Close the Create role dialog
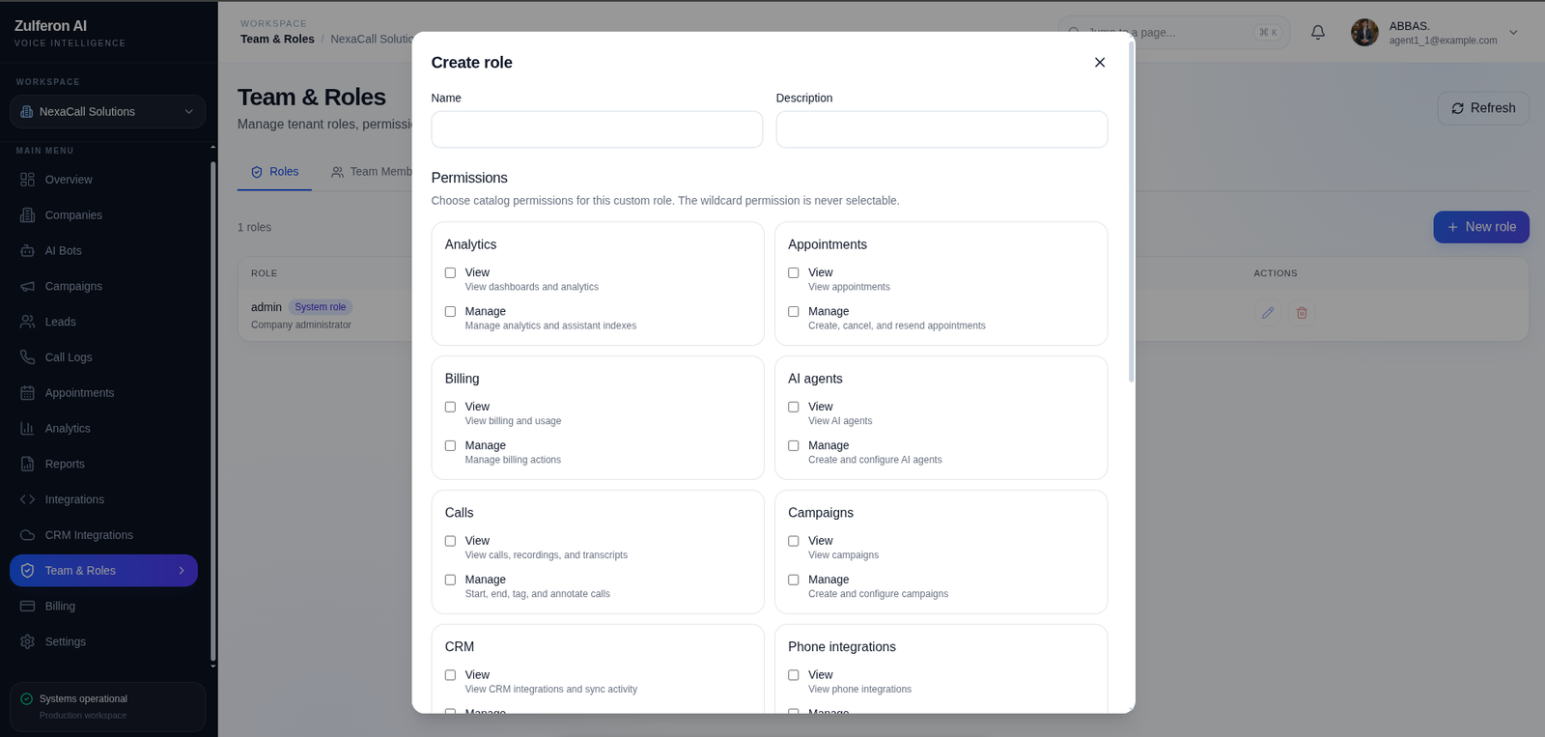This screenshot has width=1545, height=737. 1100,62
